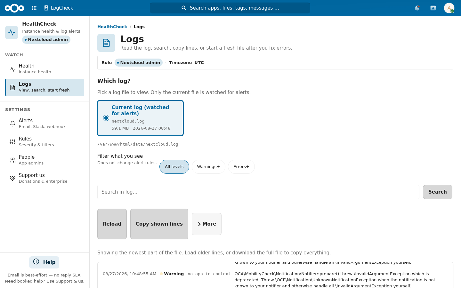The image size is (461, 288).
Task: Expand the More options disclosure
Action: click(x=206, y=224)
